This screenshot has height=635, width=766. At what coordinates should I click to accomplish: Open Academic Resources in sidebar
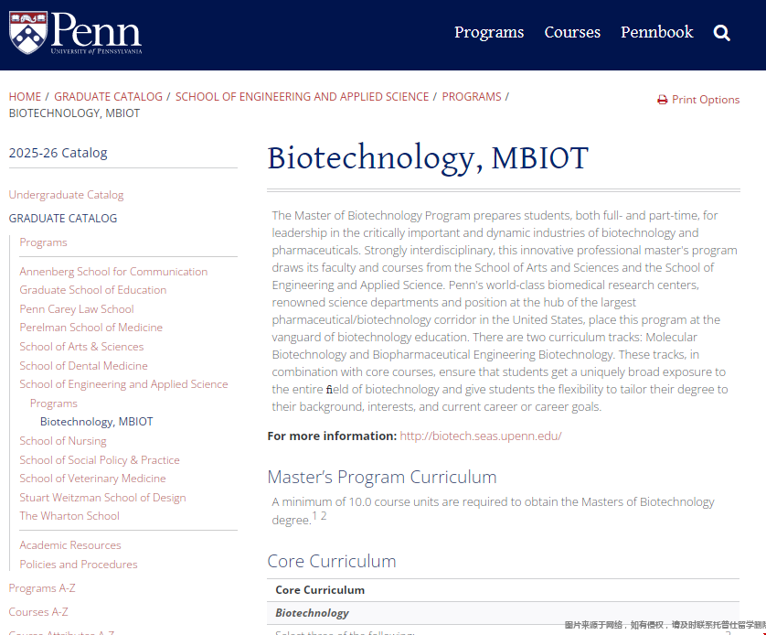[70, 545]
